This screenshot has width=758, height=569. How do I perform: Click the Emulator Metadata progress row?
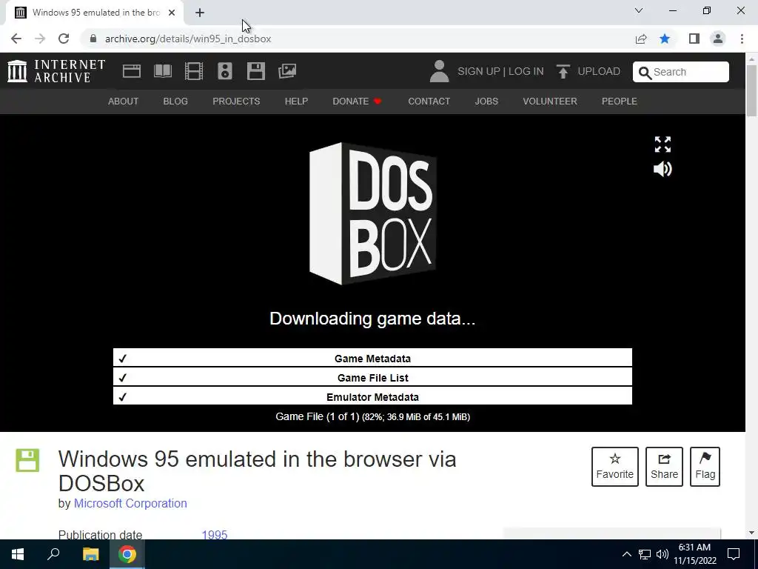click(372, 397)
